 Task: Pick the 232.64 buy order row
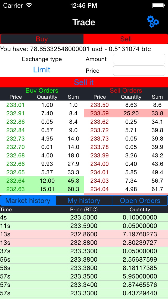tap(42, 181)
